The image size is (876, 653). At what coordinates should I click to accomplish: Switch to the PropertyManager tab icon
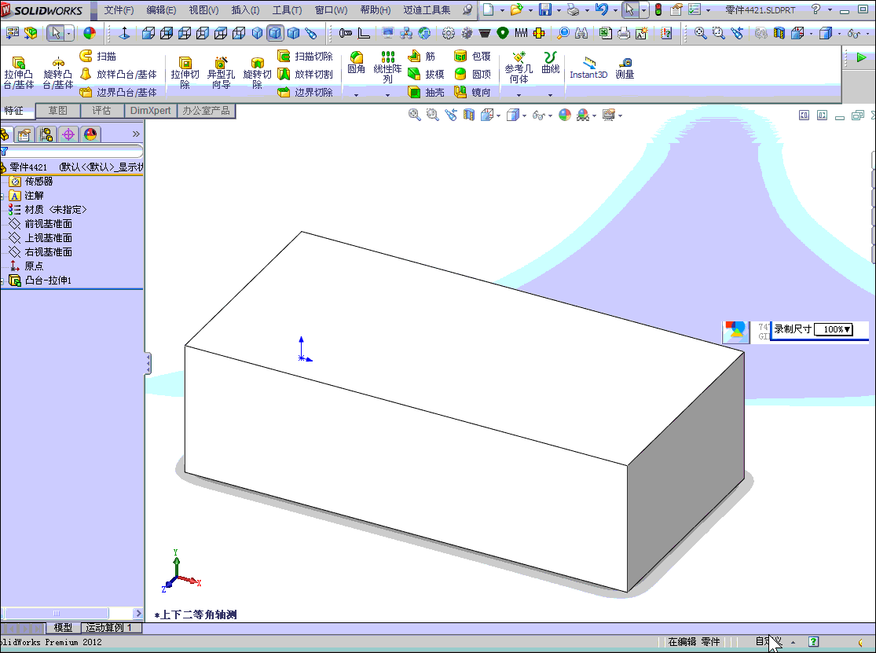coord(24,134)
